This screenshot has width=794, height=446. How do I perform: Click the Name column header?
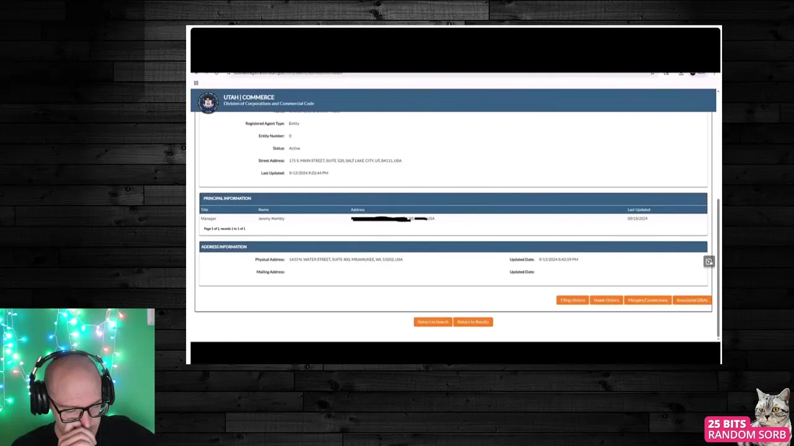click(x=264, y=210)
